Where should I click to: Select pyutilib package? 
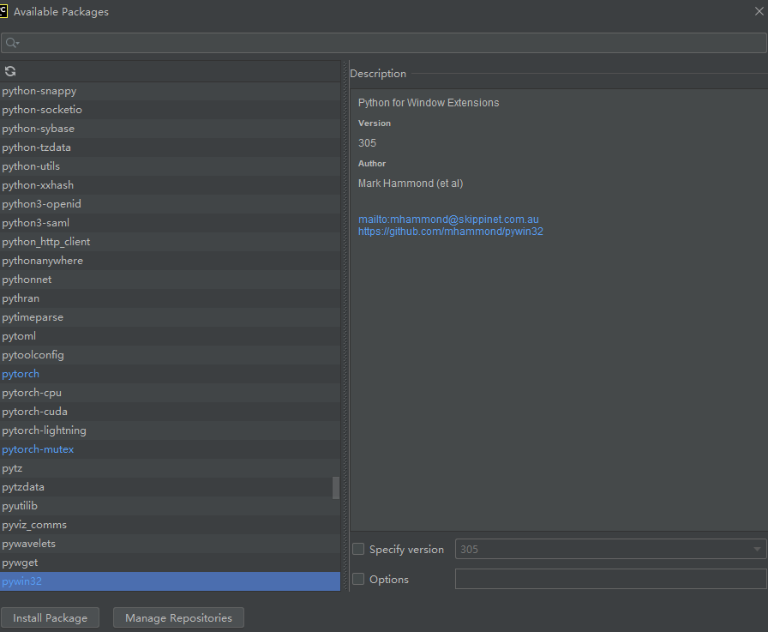click(170, 506)
